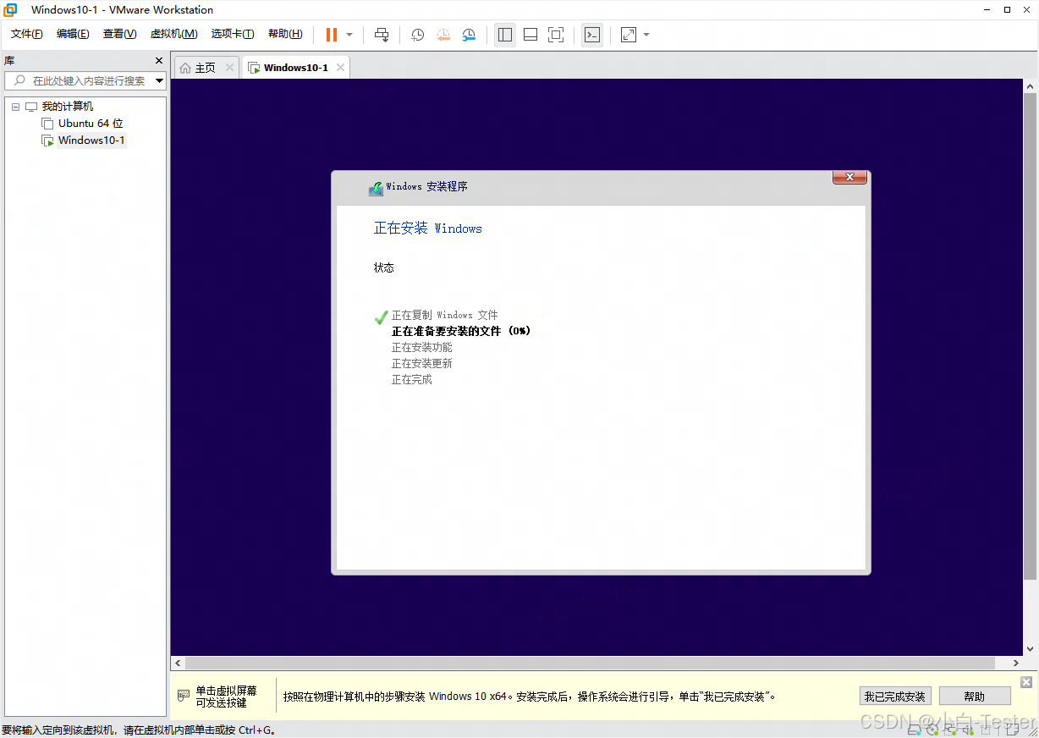This screenshot has height=738, width=1039.
Task: Click 正在安装更新 status line
Action: [x=421, y=363]
